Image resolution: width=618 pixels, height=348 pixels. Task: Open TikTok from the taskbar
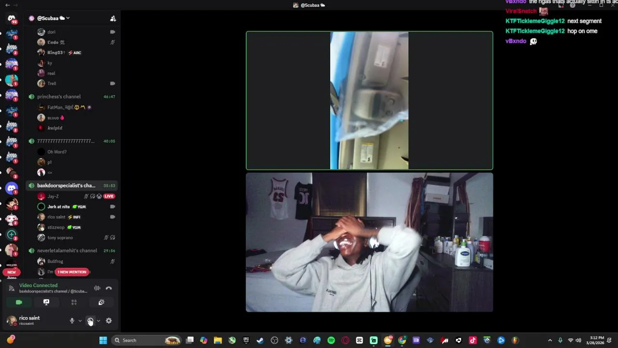point(473,340)
